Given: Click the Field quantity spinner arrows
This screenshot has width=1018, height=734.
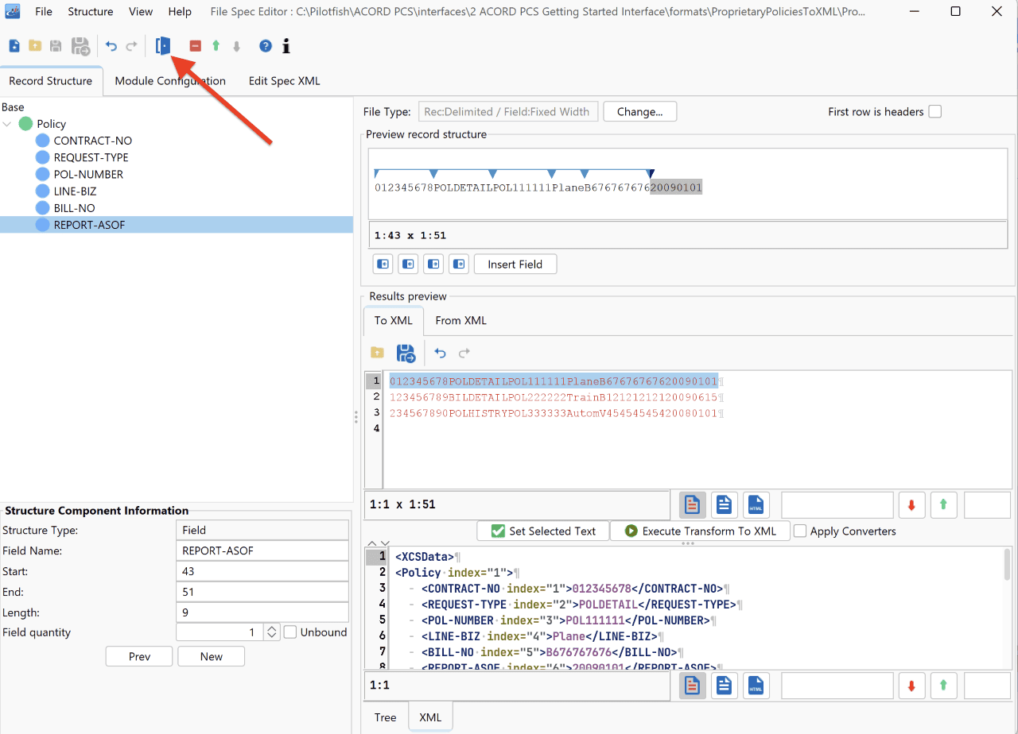Looking at the screenshot, I should coord(271,632).
